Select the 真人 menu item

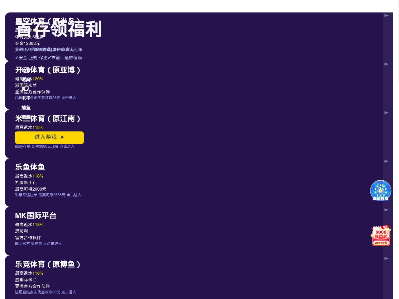tap(26, 89)
